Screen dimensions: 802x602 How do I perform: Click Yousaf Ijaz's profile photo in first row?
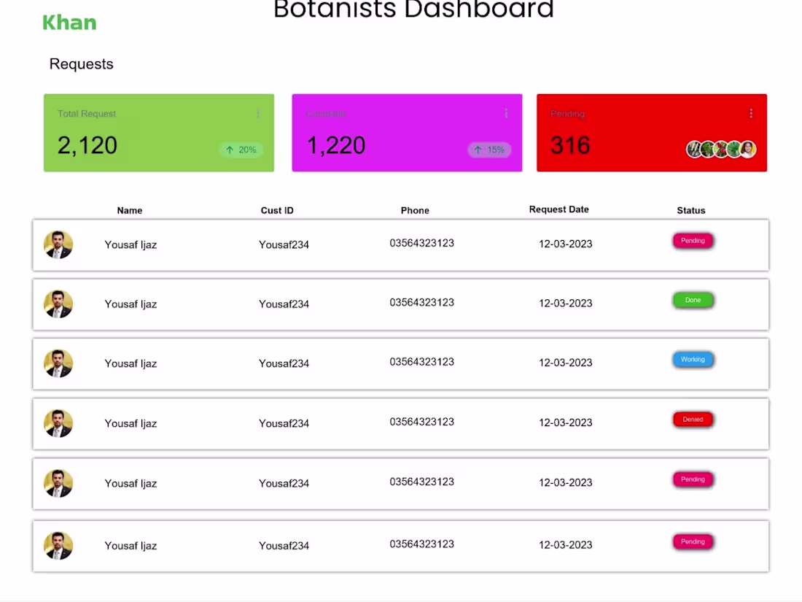coord(58,244)
